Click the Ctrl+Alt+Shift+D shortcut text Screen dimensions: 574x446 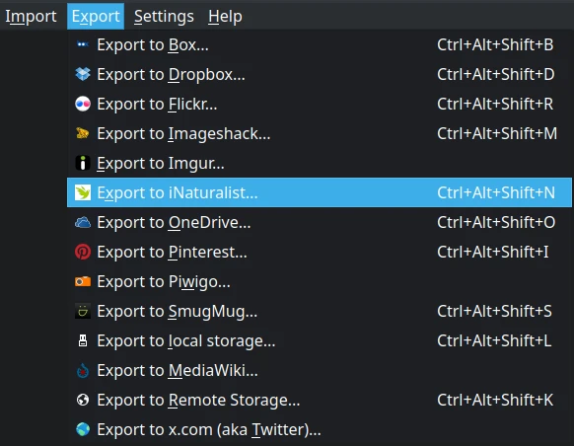(496, 74)
